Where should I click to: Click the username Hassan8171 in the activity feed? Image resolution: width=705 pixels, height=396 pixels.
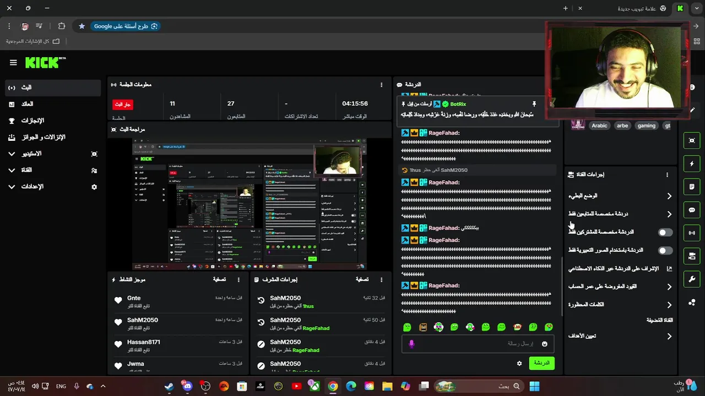(143, 342)
